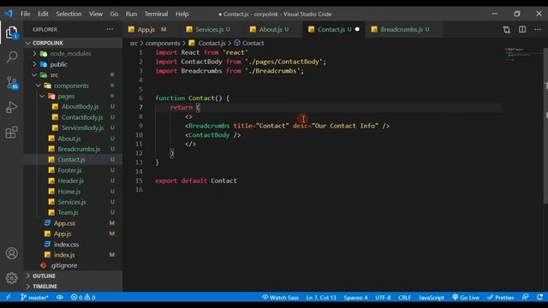
Task: Open the Run and Debug view
Action: click(11, 107)
